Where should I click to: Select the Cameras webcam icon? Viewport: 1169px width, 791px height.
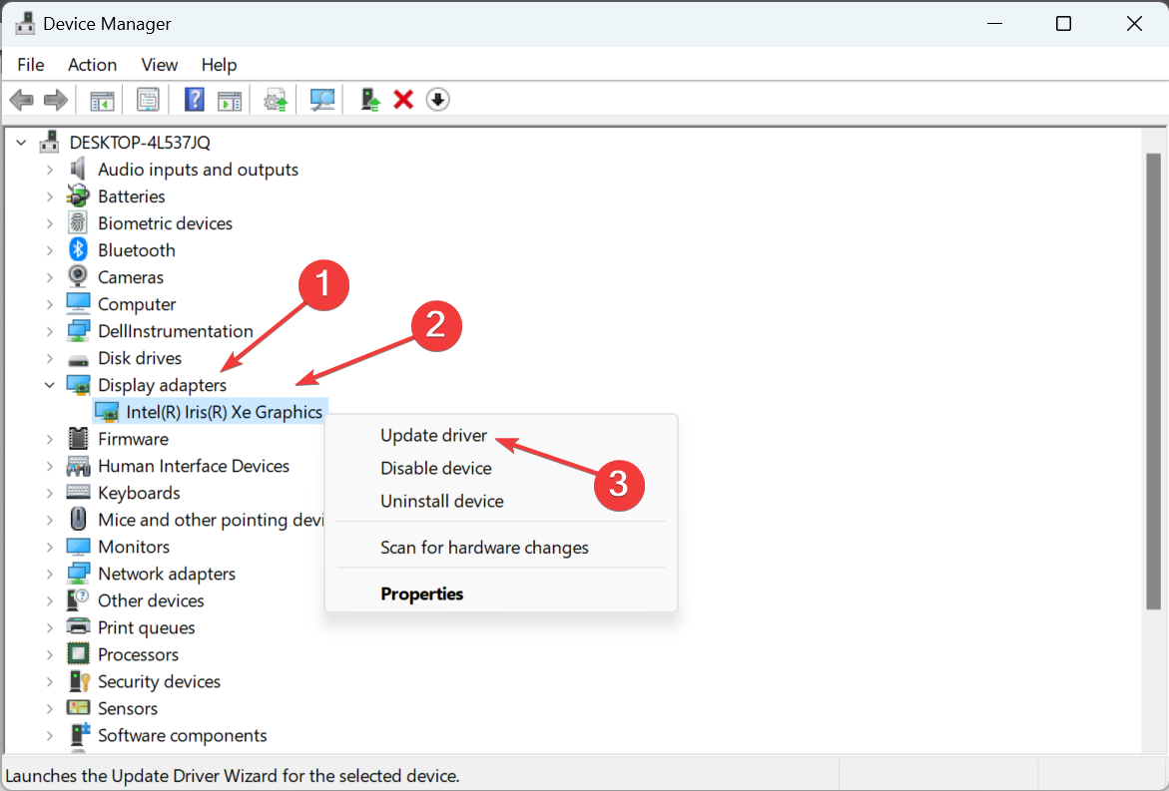(x=78, y=276)
